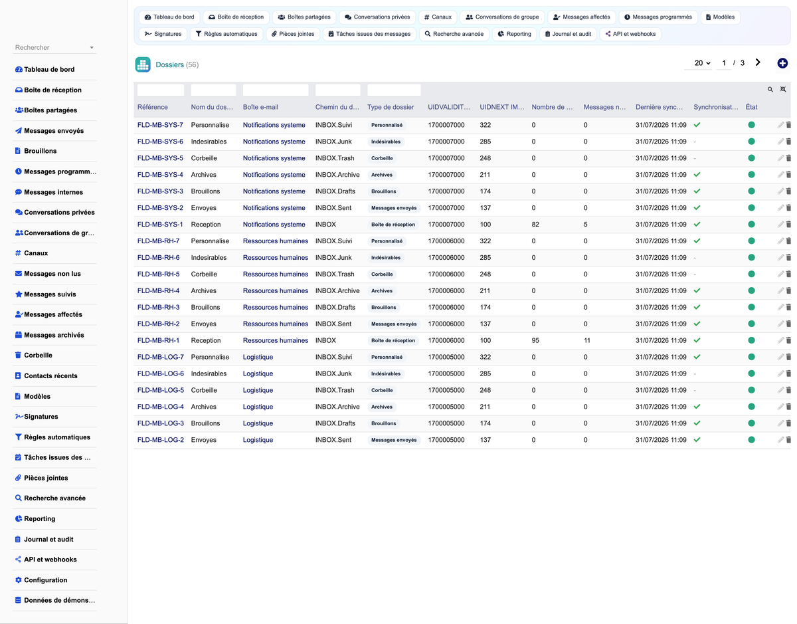The height and width of the screenshot is (624, 797).
Task: Open Ressources humaines link in row FLD-MB-RH-7
Action: (x=276, y=241)
